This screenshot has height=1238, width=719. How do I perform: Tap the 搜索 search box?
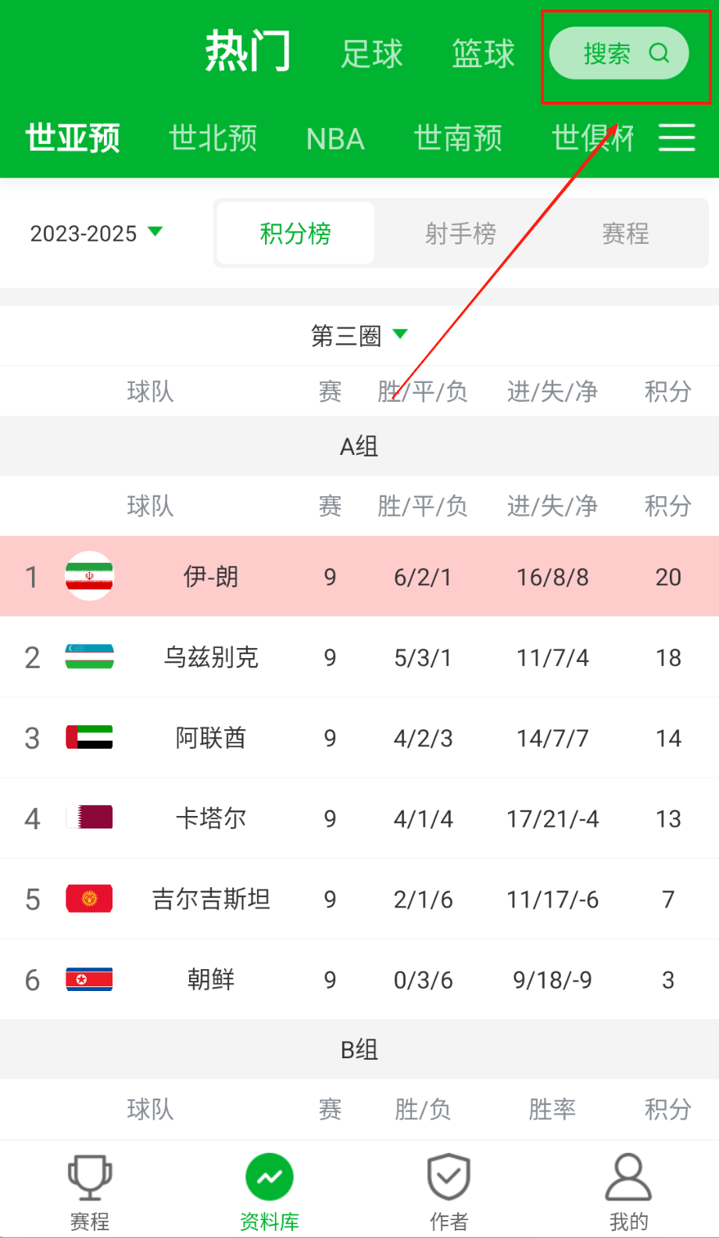pyautogui.click(x=608, y=53)
